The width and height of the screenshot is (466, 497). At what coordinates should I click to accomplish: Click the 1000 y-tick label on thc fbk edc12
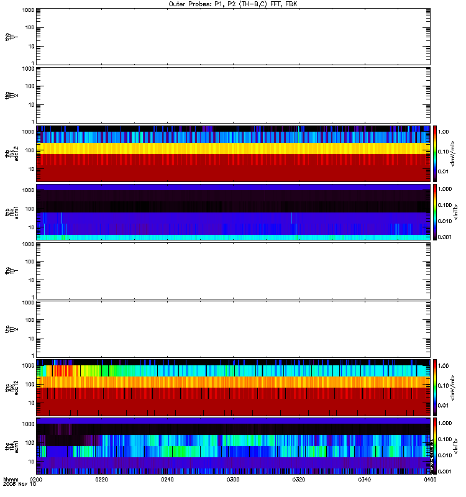click(28, 366)
